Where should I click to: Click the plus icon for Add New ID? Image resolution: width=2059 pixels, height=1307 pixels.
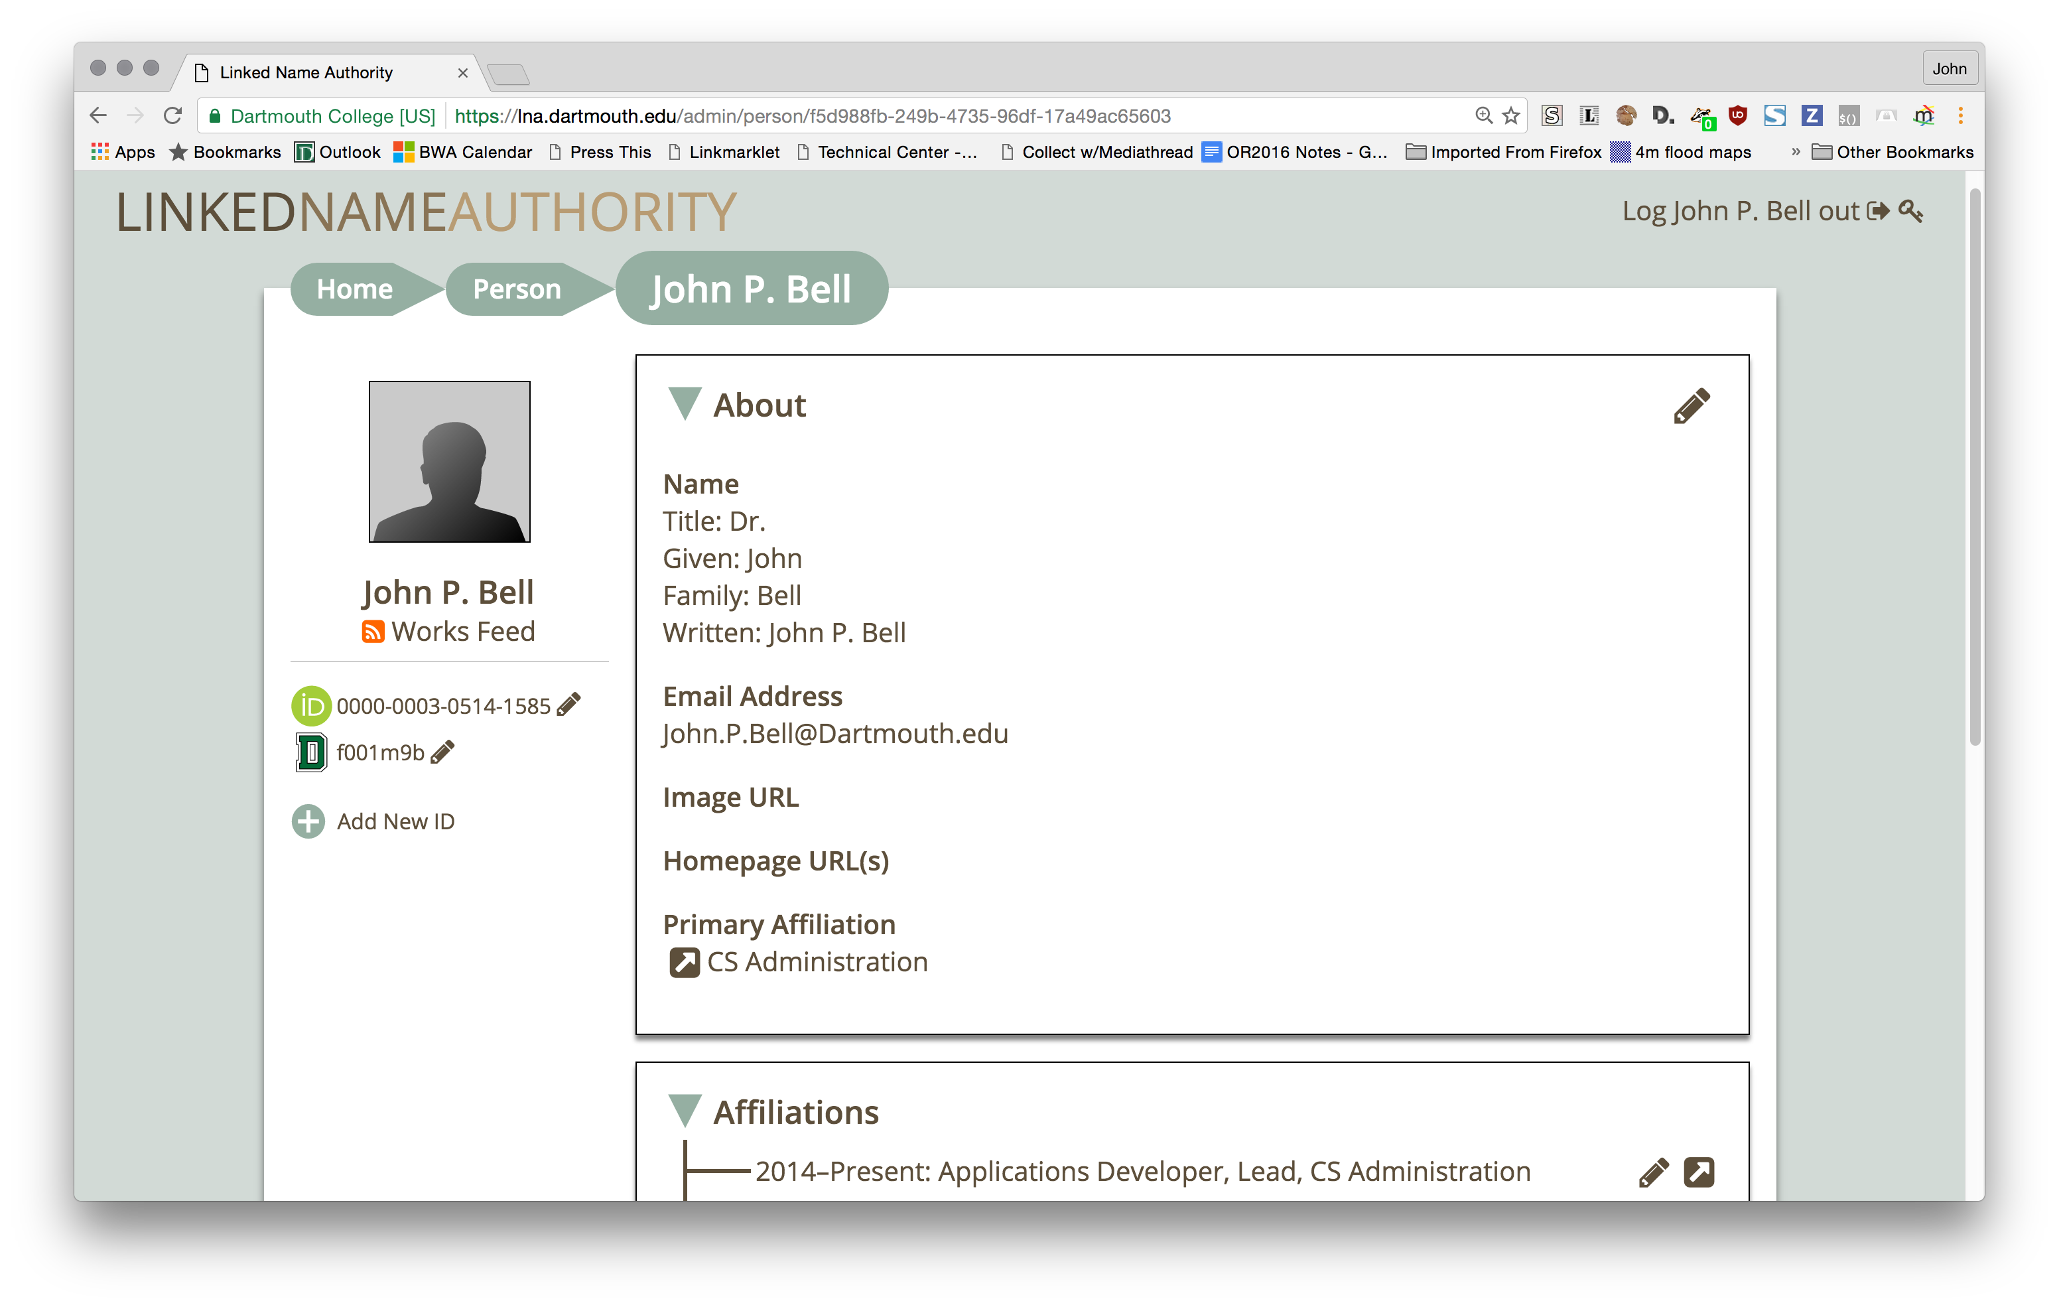308,821
